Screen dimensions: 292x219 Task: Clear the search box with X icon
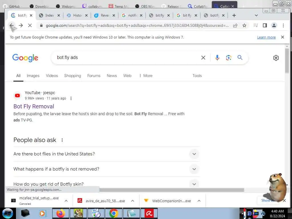[x=203, y=58]
